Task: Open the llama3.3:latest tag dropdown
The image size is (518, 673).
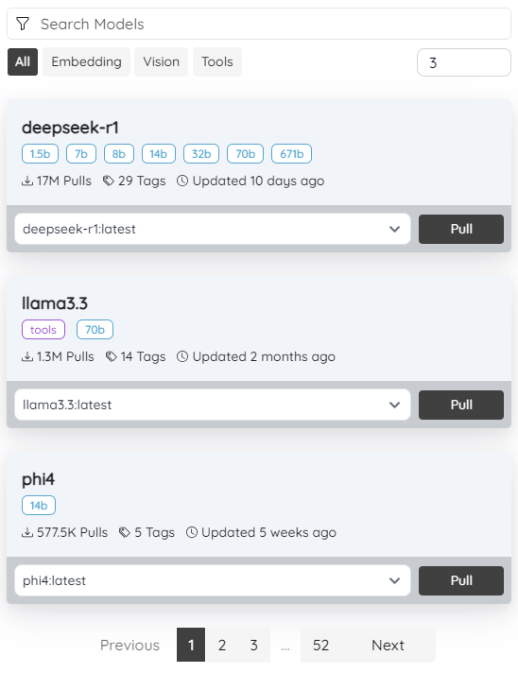Action: tap(213, 405)
